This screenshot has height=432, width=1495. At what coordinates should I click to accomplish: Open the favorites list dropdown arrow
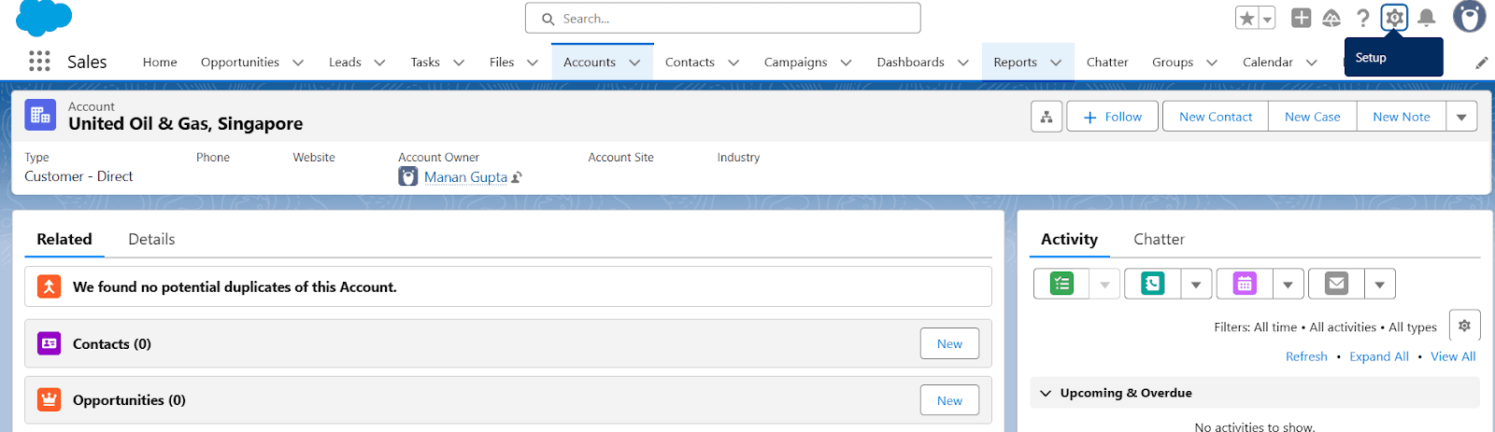point(1267,19)
